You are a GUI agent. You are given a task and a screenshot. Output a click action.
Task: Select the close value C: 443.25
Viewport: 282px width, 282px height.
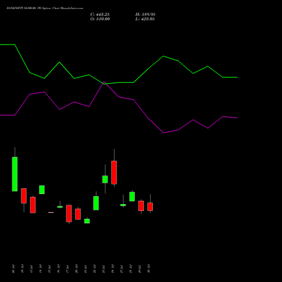[100, 15]
